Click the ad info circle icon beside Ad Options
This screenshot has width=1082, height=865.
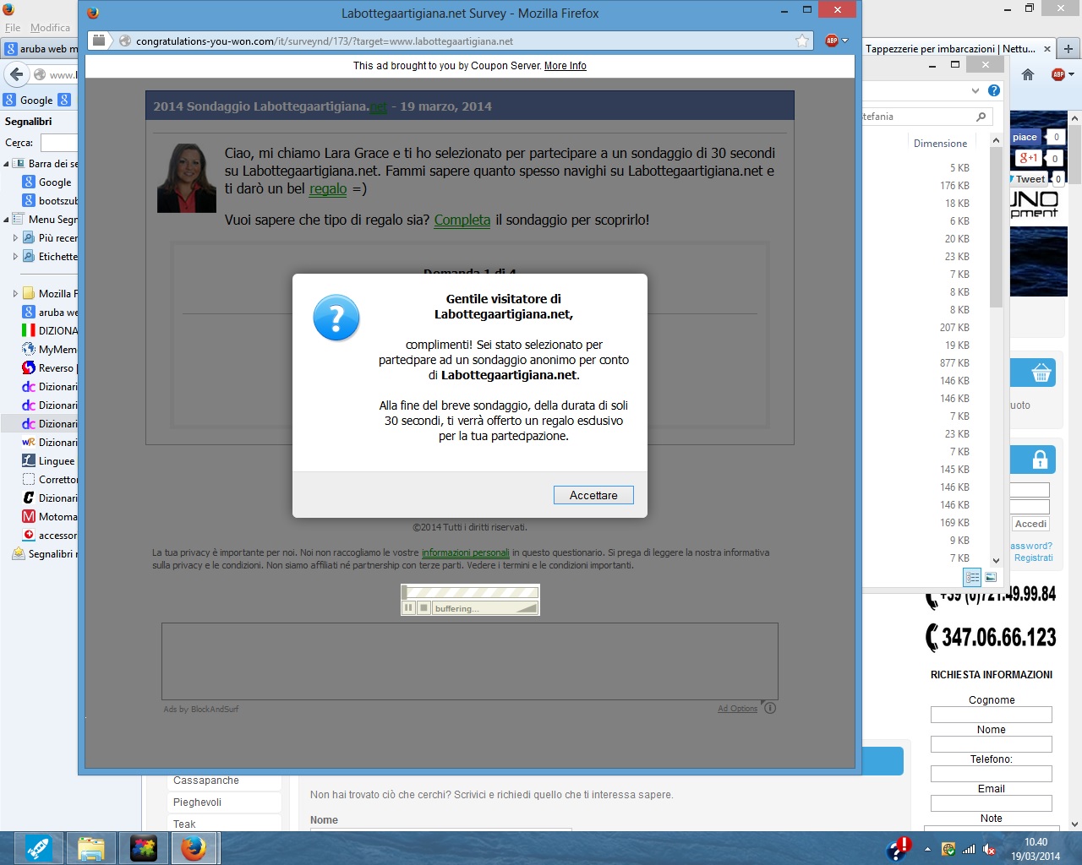tap(770, 708)
